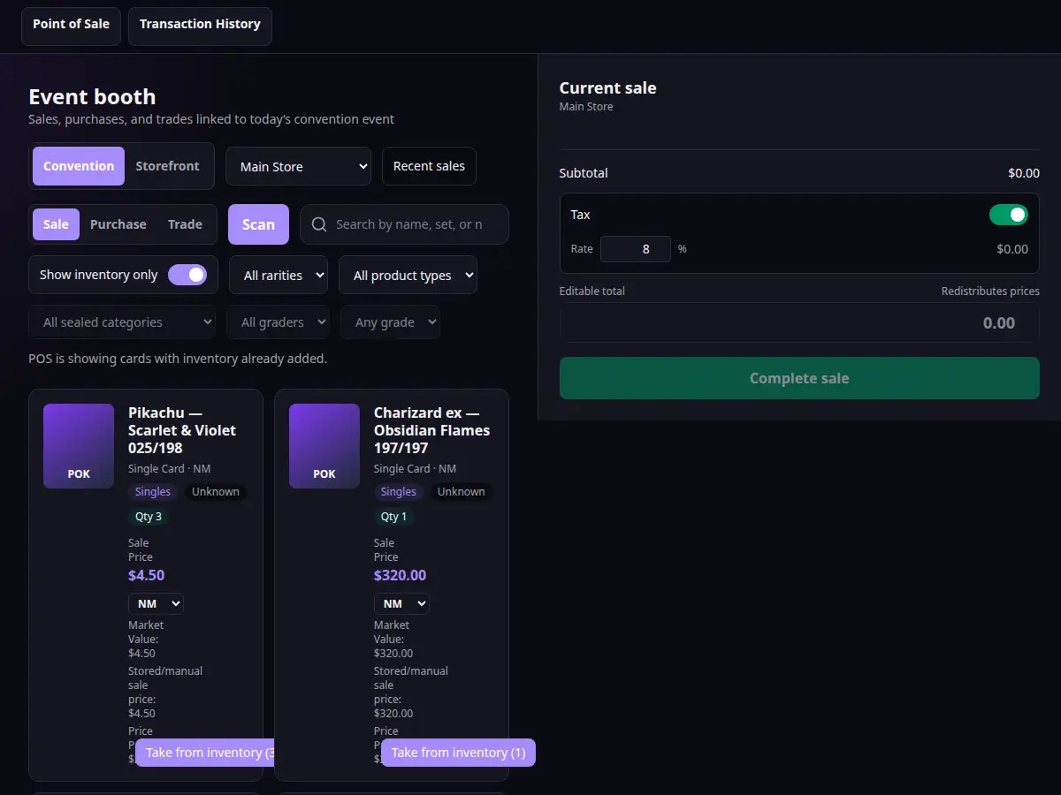1061x795 pixels.
Task: Open the All rarities dropdown
Action: 279,275
